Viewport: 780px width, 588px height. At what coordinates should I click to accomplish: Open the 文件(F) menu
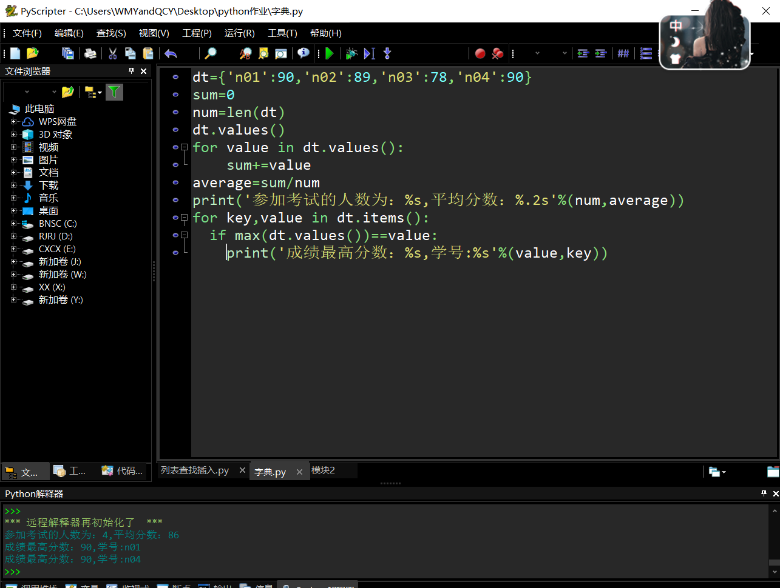pos(27,33)
